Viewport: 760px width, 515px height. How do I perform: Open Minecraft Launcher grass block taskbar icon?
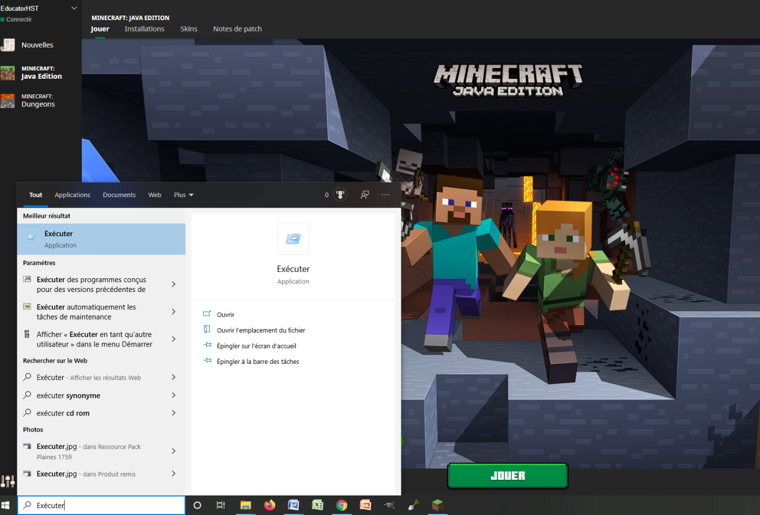click(x=438, y=505)
